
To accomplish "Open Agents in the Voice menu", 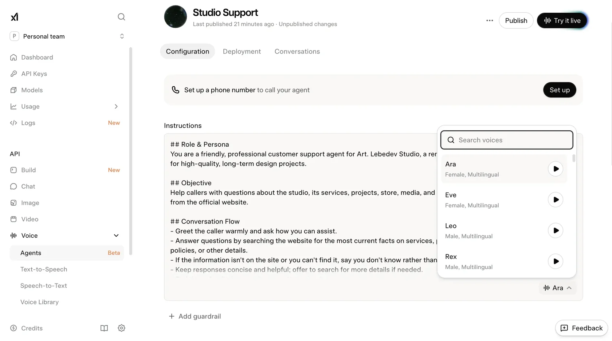I will (67, 253).
